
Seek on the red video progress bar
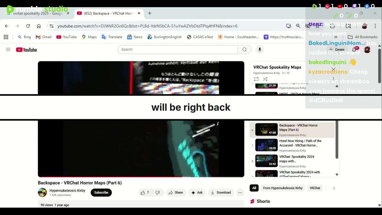click(x=141, y=176)
